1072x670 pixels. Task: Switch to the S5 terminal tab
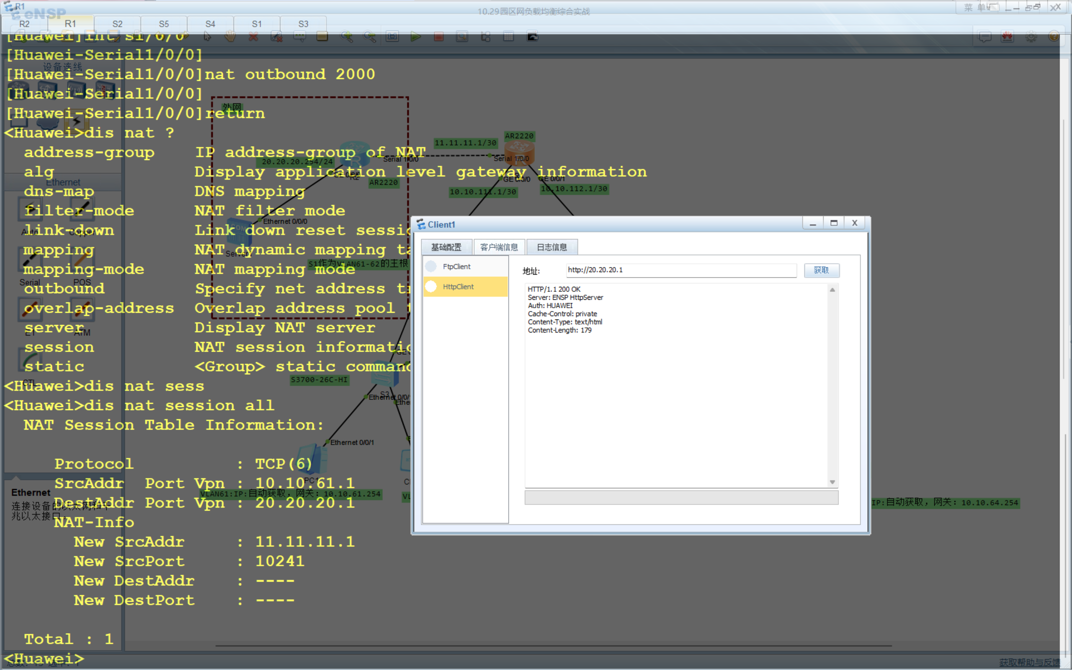[x=164, y=24]
